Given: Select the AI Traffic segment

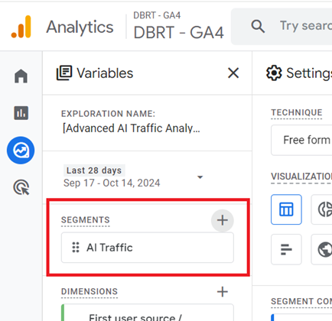Looking at the screenshot, I should [148, 248].
